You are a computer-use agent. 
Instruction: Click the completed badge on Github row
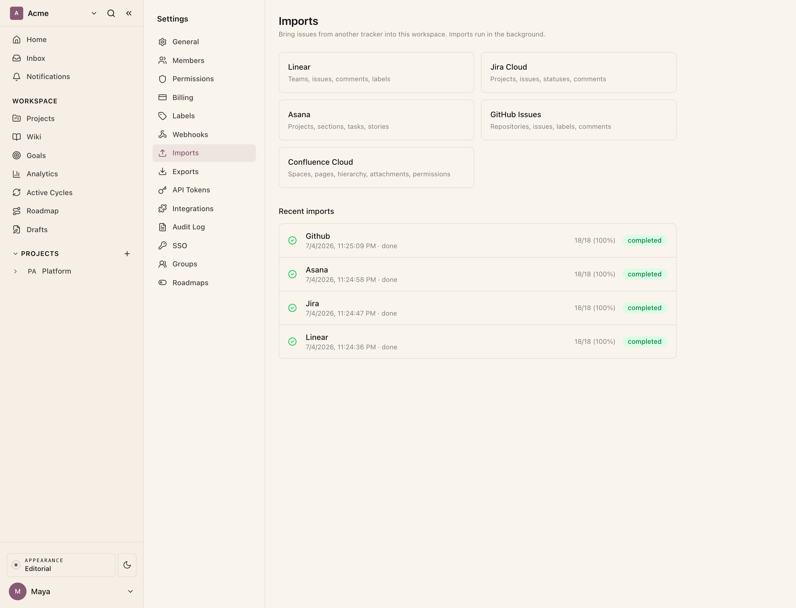pos(644,241)
